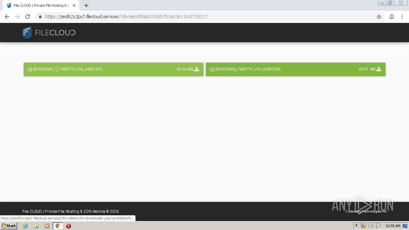The height and width of the screenshot is (230, 409).
Task: Bookmark this page with star icon
Action: coord(379,17)
